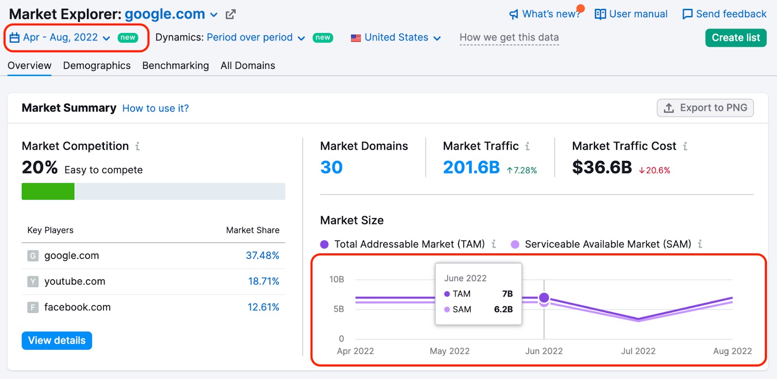The image size is (777, 379).
Task: Click the Aug 2022 axis label on chart
Action: click(x=732, y=351)
